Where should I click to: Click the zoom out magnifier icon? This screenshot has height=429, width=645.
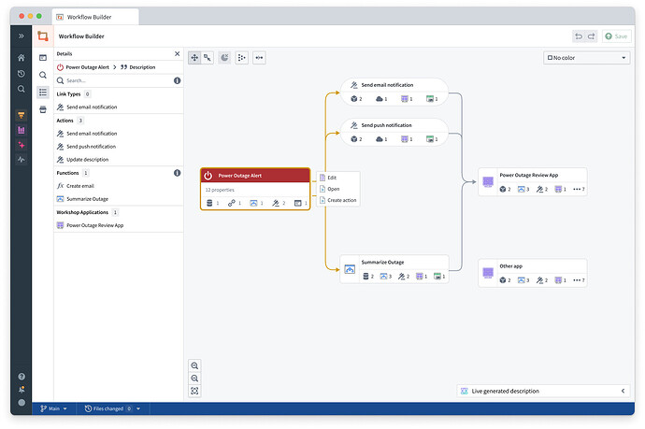coord(194,378)
